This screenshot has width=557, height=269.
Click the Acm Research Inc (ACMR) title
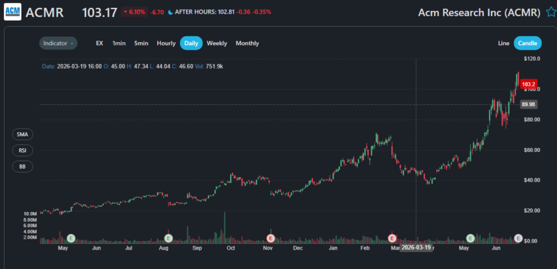click(x=479, y=13)
